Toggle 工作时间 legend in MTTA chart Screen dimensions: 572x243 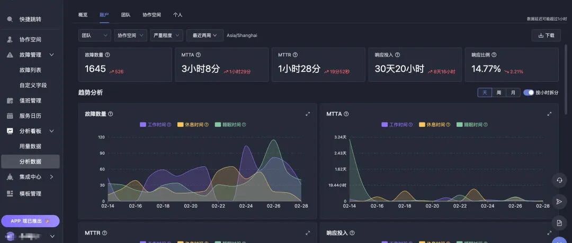397,125
